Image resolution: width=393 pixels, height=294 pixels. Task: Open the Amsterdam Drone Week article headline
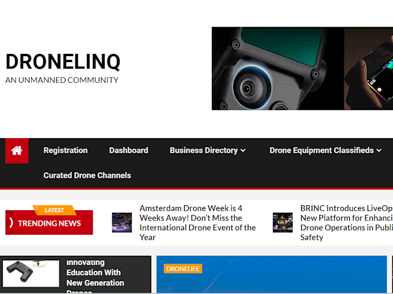tap(198, 223)
